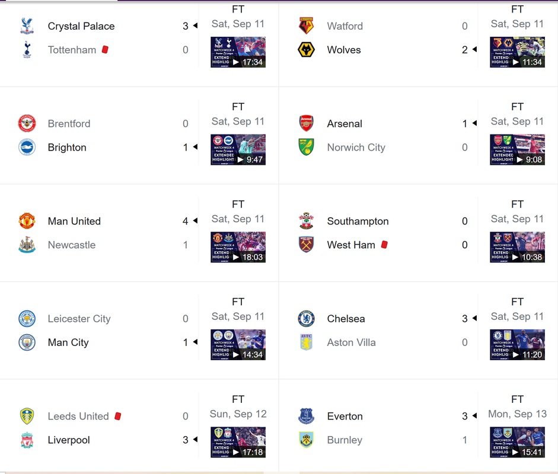558x474 pixels.
Task: Click the Chelsea club crest
Action: 306,319
